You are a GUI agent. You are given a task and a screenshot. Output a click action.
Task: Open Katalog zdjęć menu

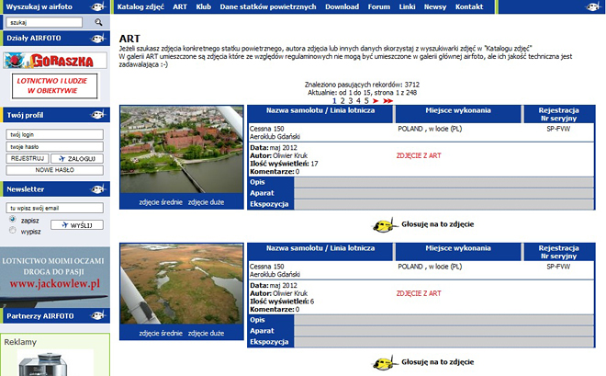click(140, 6)
